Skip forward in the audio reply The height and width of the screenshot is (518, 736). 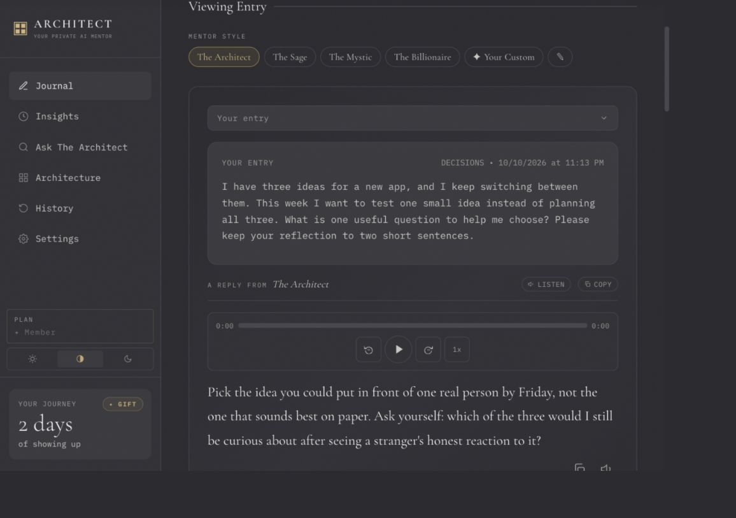tap(428, 349)
